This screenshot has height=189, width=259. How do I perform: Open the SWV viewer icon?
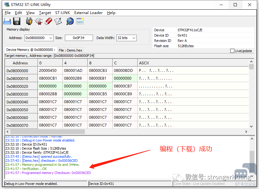80,21
